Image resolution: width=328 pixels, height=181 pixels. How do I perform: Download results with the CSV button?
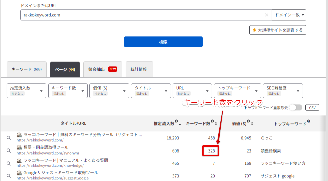point(312,108)
